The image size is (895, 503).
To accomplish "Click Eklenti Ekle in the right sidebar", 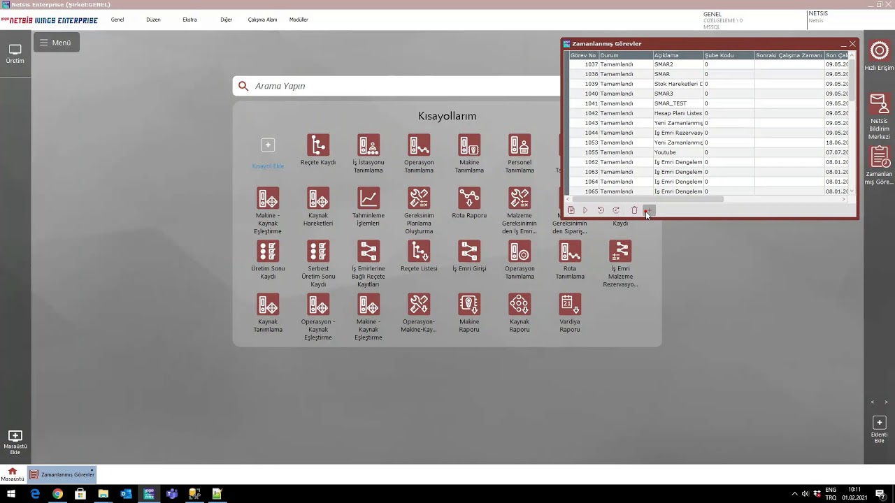I will point(879,430).
